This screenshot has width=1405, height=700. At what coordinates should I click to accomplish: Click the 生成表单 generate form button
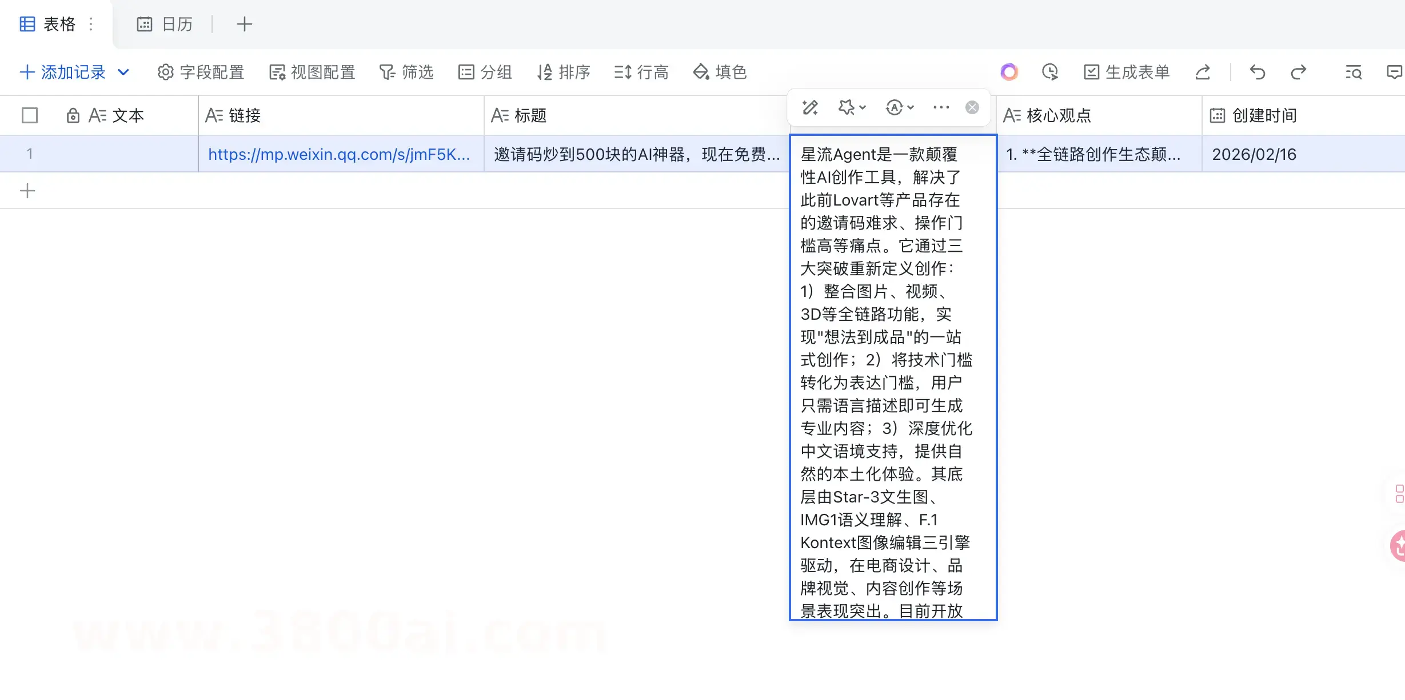1125,72
